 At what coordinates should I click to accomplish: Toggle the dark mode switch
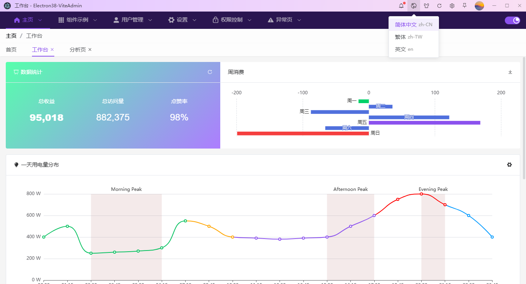[x=512, y=20]
